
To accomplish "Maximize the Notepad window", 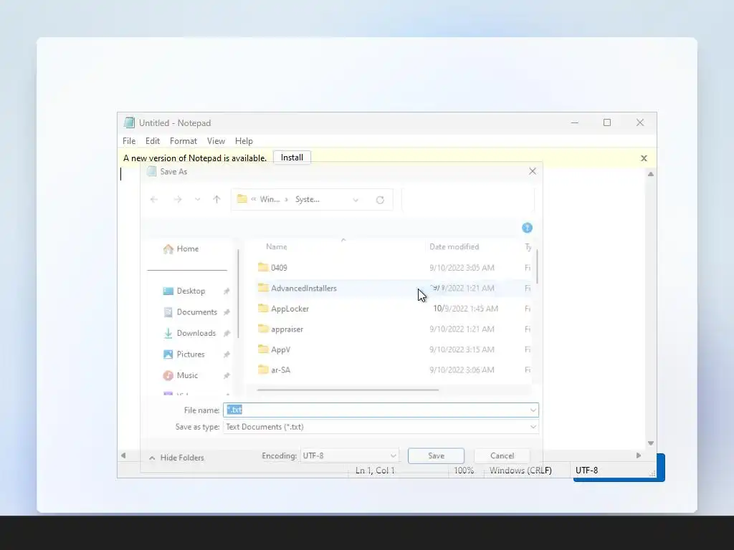I will (x=607, y=122).
